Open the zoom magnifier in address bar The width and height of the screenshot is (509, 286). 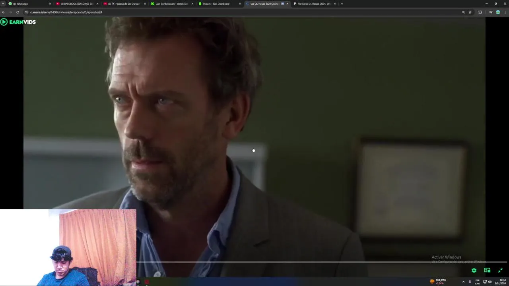pyautogui.click(x=463, y=12)
